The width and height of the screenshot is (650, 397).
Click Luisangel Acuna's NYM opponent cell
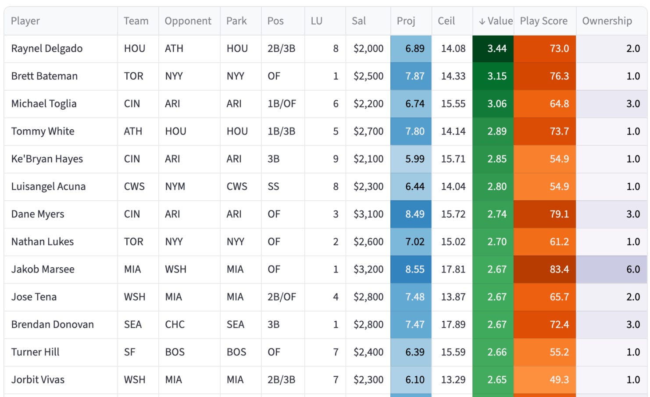(189, 187)
